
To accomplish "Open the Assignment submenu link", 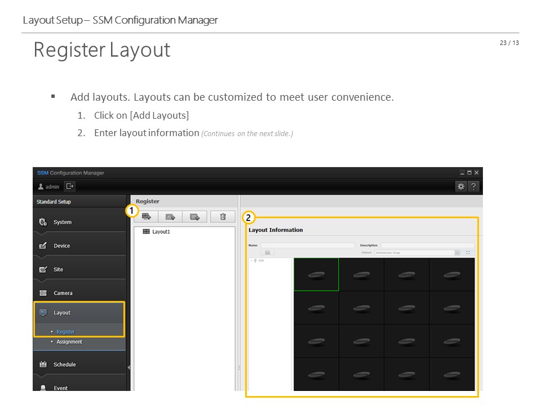I will click(x=69, y=341).
